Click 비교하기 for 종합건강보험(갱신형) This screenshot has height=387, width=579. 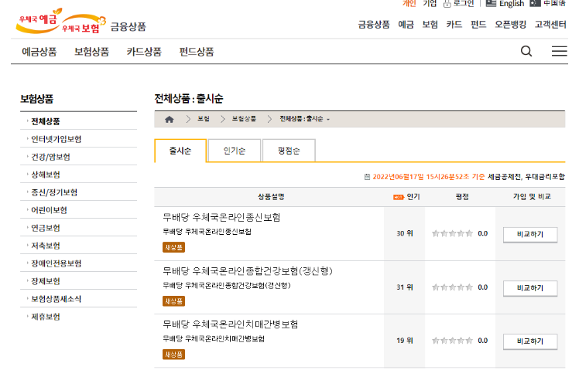tap(530, 288)
